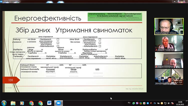Viewport: 188px width, 106px height.
Task: Open the blue Zoom tray icon
Action: (x=148, y=103)
